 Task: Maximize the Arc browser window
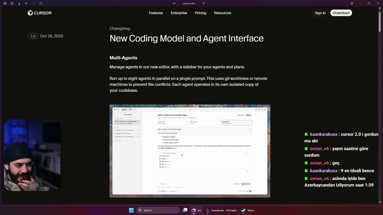pos(369,3)
